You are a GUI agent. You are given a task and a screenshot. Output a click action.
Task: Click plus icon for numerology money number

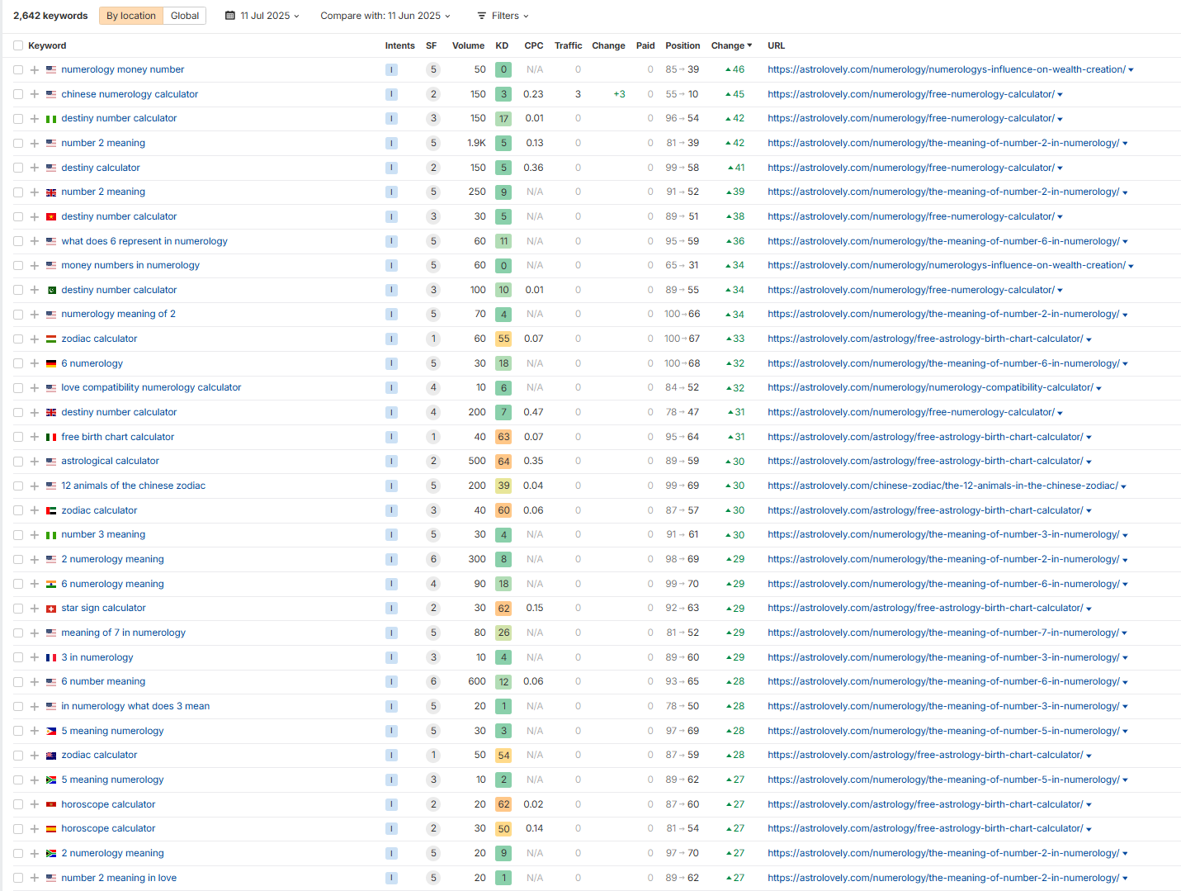coord(35,70)
